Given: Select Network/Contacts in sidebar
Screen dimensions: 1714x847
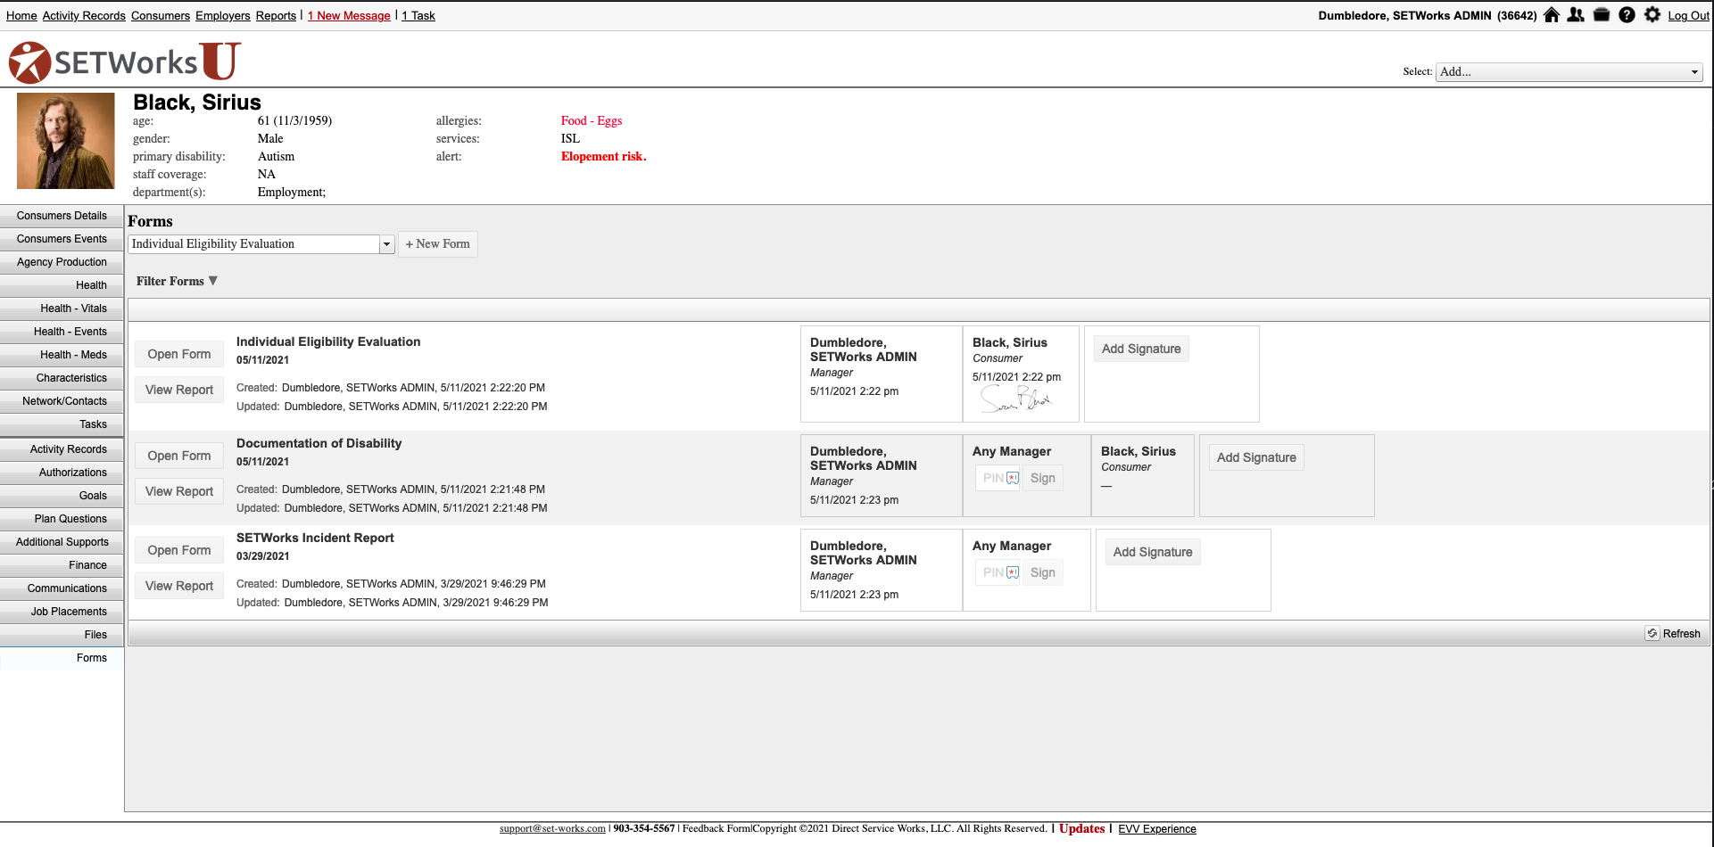Looking at the screenshot, I should pos(62,401).
